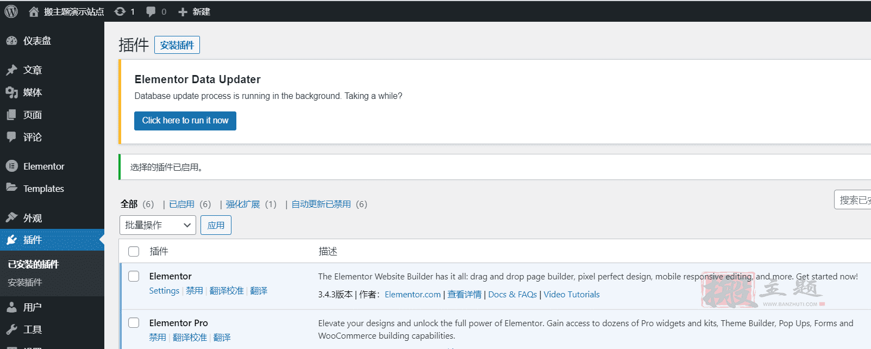Open the 批量操作 bulk actions dropdown
The image size is (871, 349).
pos(158,225)
